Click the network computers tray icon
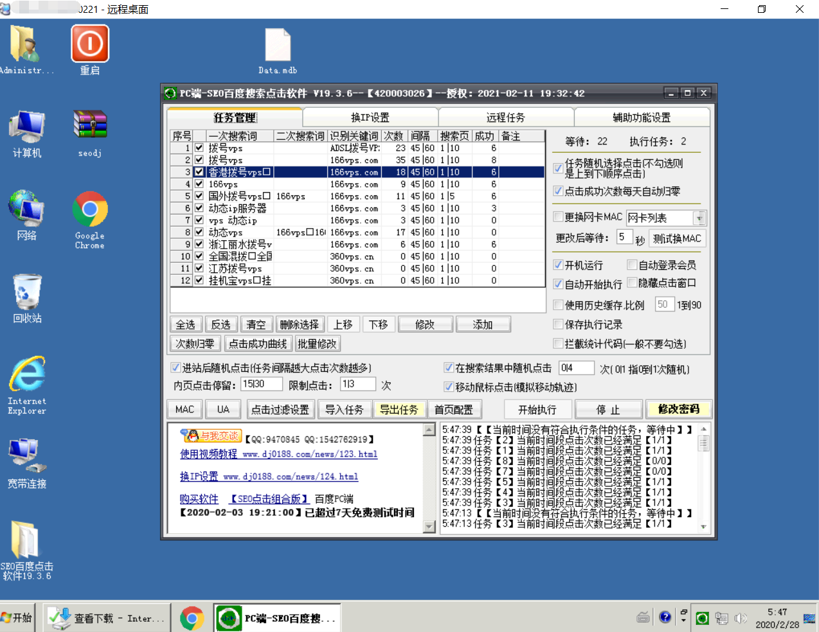The height and width of the screenshot is (632, 819). pyautogui.click(x=722, y=618)
